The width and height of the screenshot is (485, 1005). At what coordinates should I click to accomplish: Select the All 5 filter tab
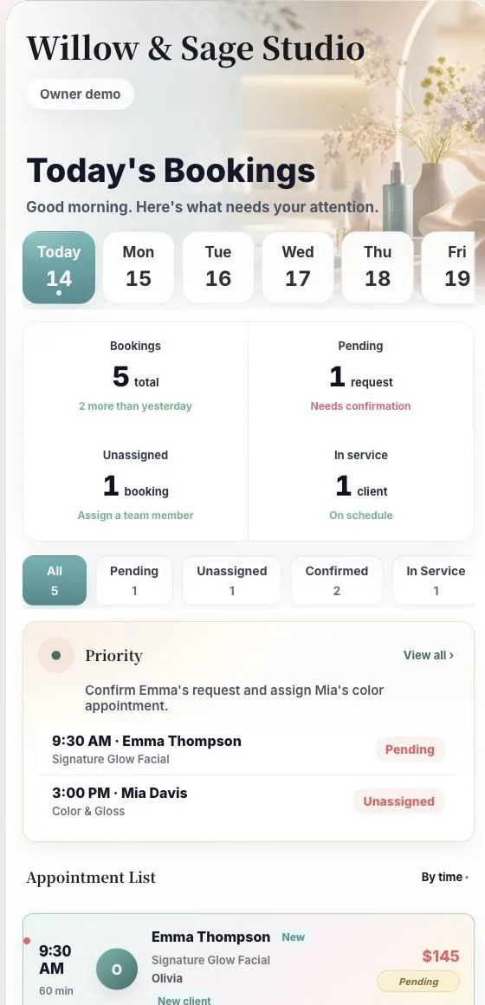pyautogui.click(x=55, y=580)
